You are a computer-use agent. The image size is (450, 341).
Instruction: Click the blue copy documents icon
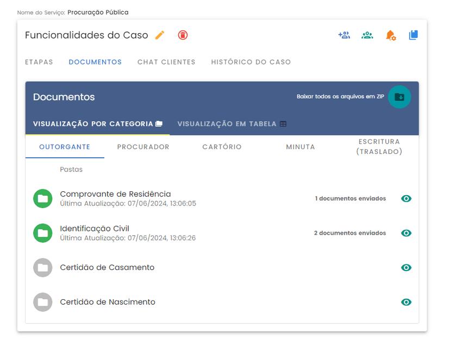414,35
